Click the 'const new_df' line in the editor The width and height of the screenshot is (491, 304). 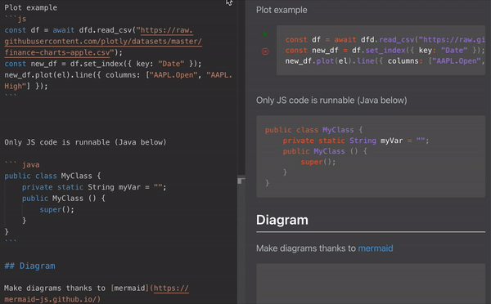[103, 64]
